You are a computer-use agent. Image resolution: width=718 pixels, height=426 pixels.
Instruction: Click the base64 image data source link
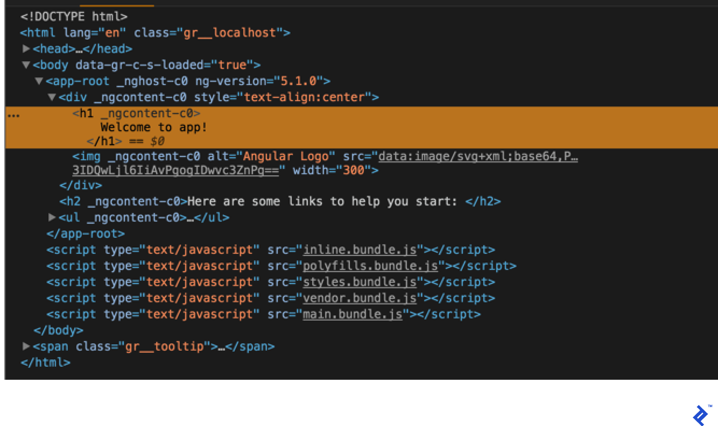(x=478, y=157)
